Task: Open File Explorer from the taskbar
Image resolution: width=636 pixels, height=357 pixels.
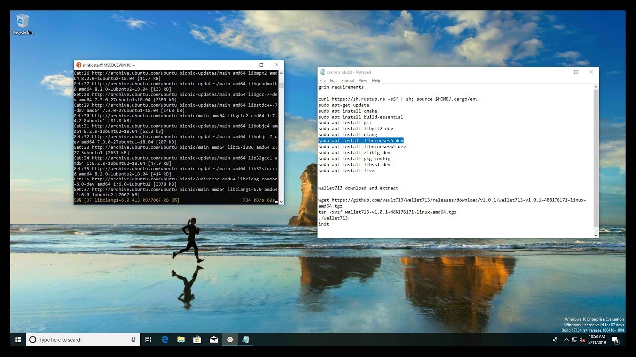Action: [x=181, y=340]
